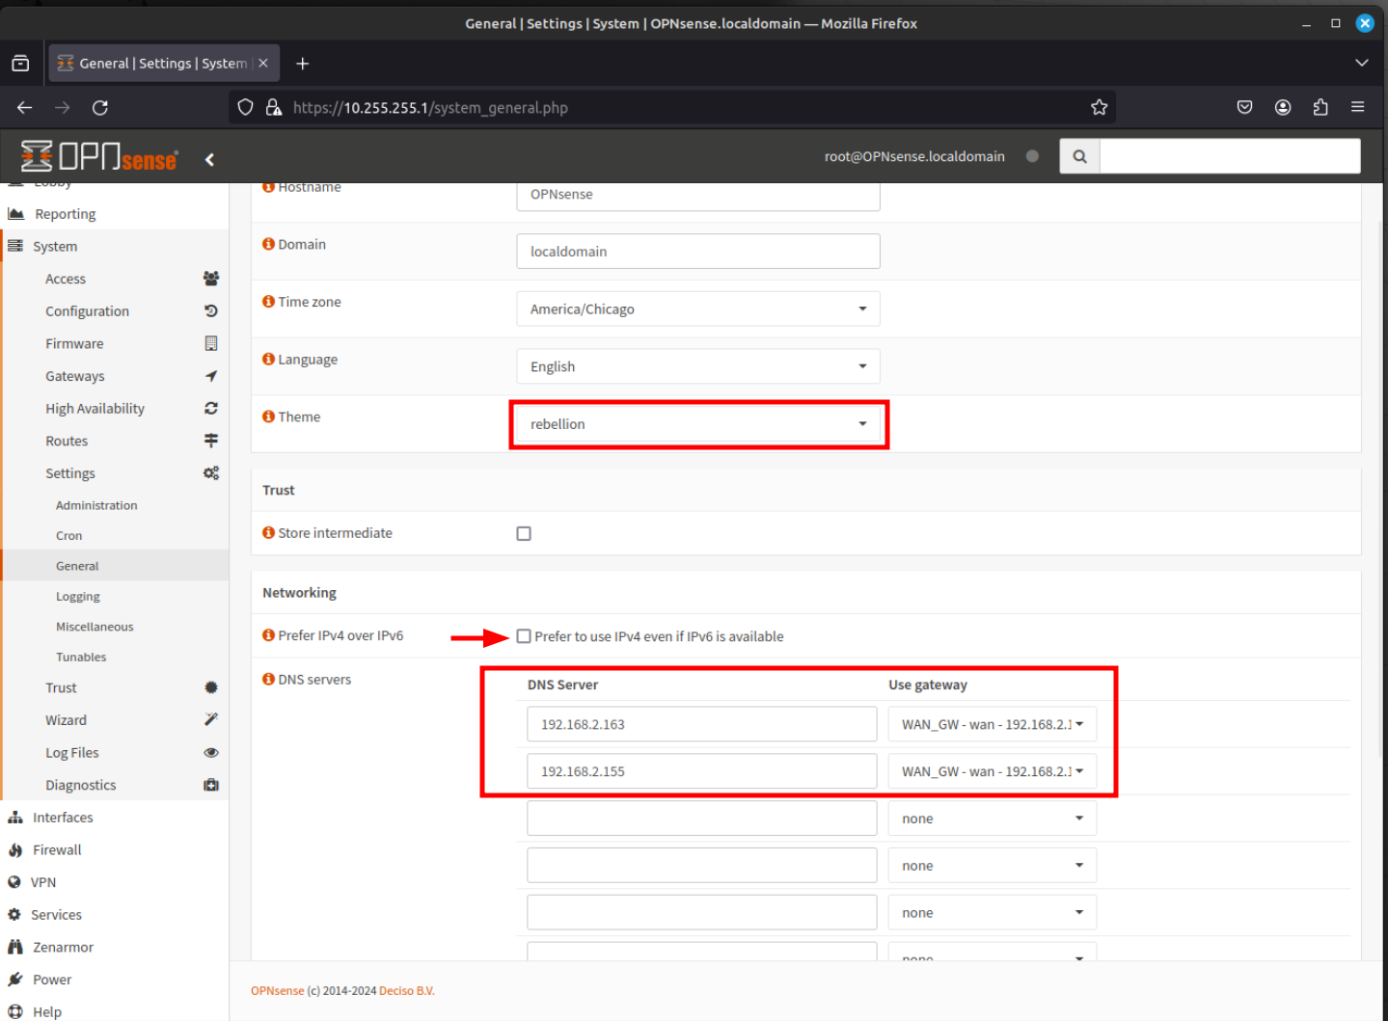Click the search magnifier icon in header

1079,156
